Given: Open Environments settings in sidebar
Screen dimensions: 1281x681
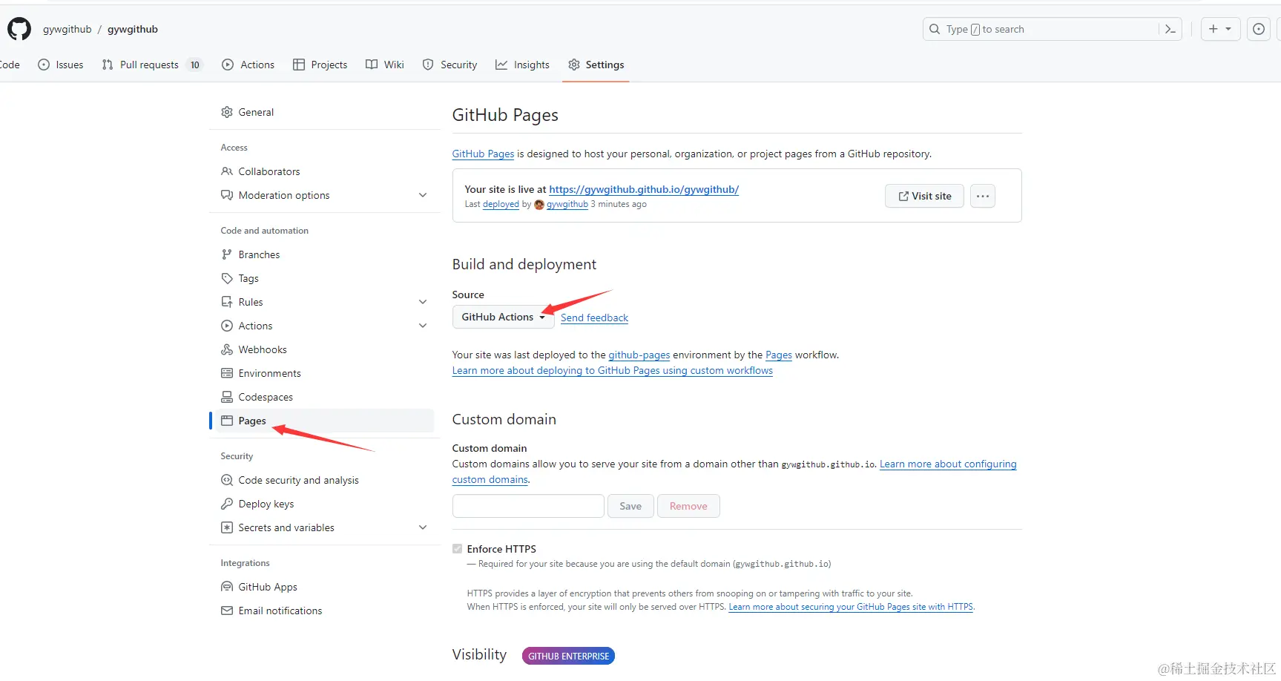Looking at the screenshot, I should coord(269,373).
